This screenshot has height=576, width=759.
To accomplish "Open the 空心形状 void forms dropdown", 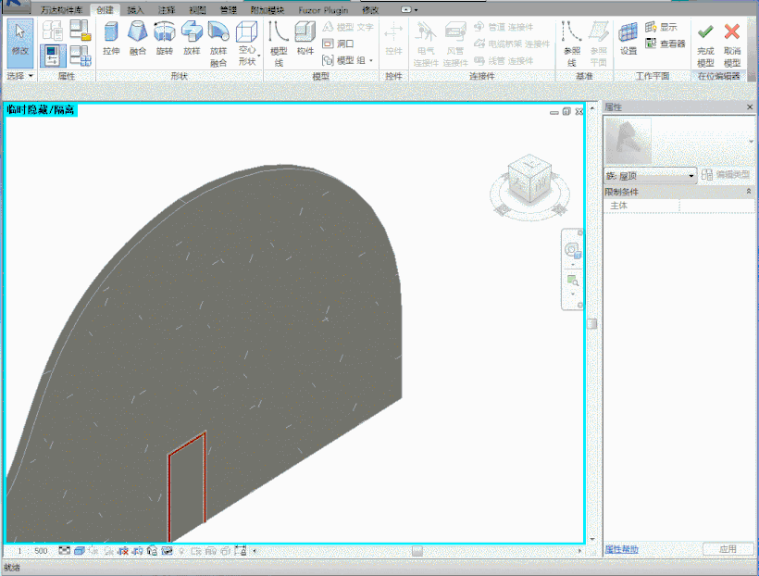I will [x=247, y=44].
